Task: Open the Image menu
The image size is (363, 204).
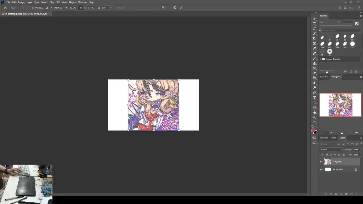Action: click(x=21, y=2)
